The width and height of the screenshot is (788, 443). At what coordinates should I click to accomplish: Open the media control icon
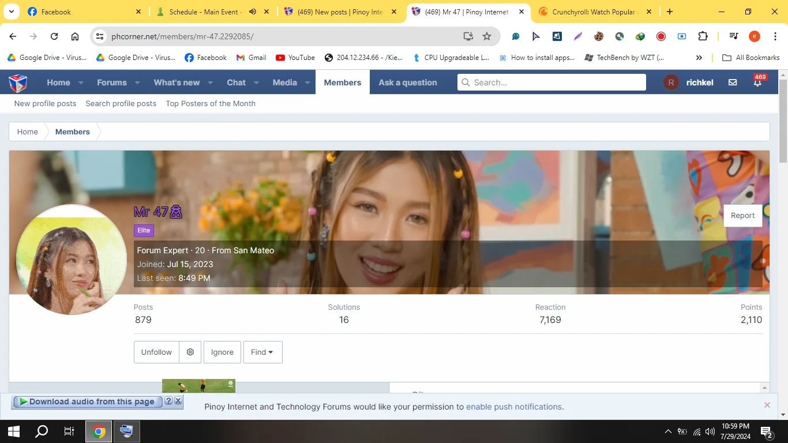(734, 36)
